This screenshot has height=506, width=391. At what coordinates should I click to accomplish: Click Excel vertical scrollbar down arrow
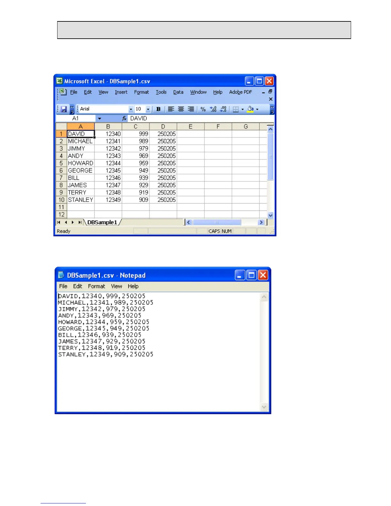271,215
